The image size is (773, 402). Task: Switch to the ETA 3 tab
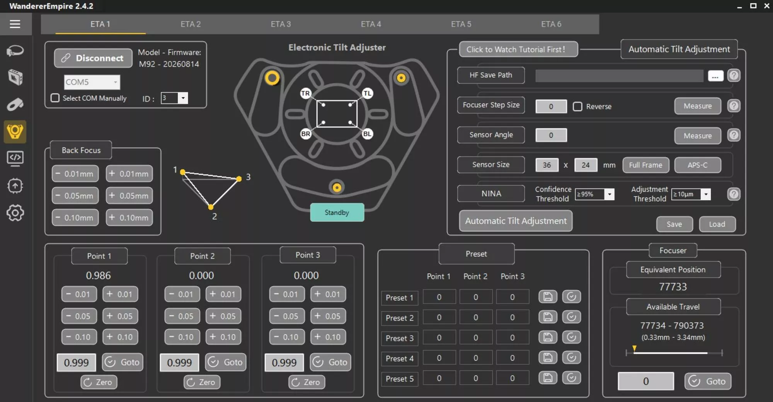pos(281,24)
